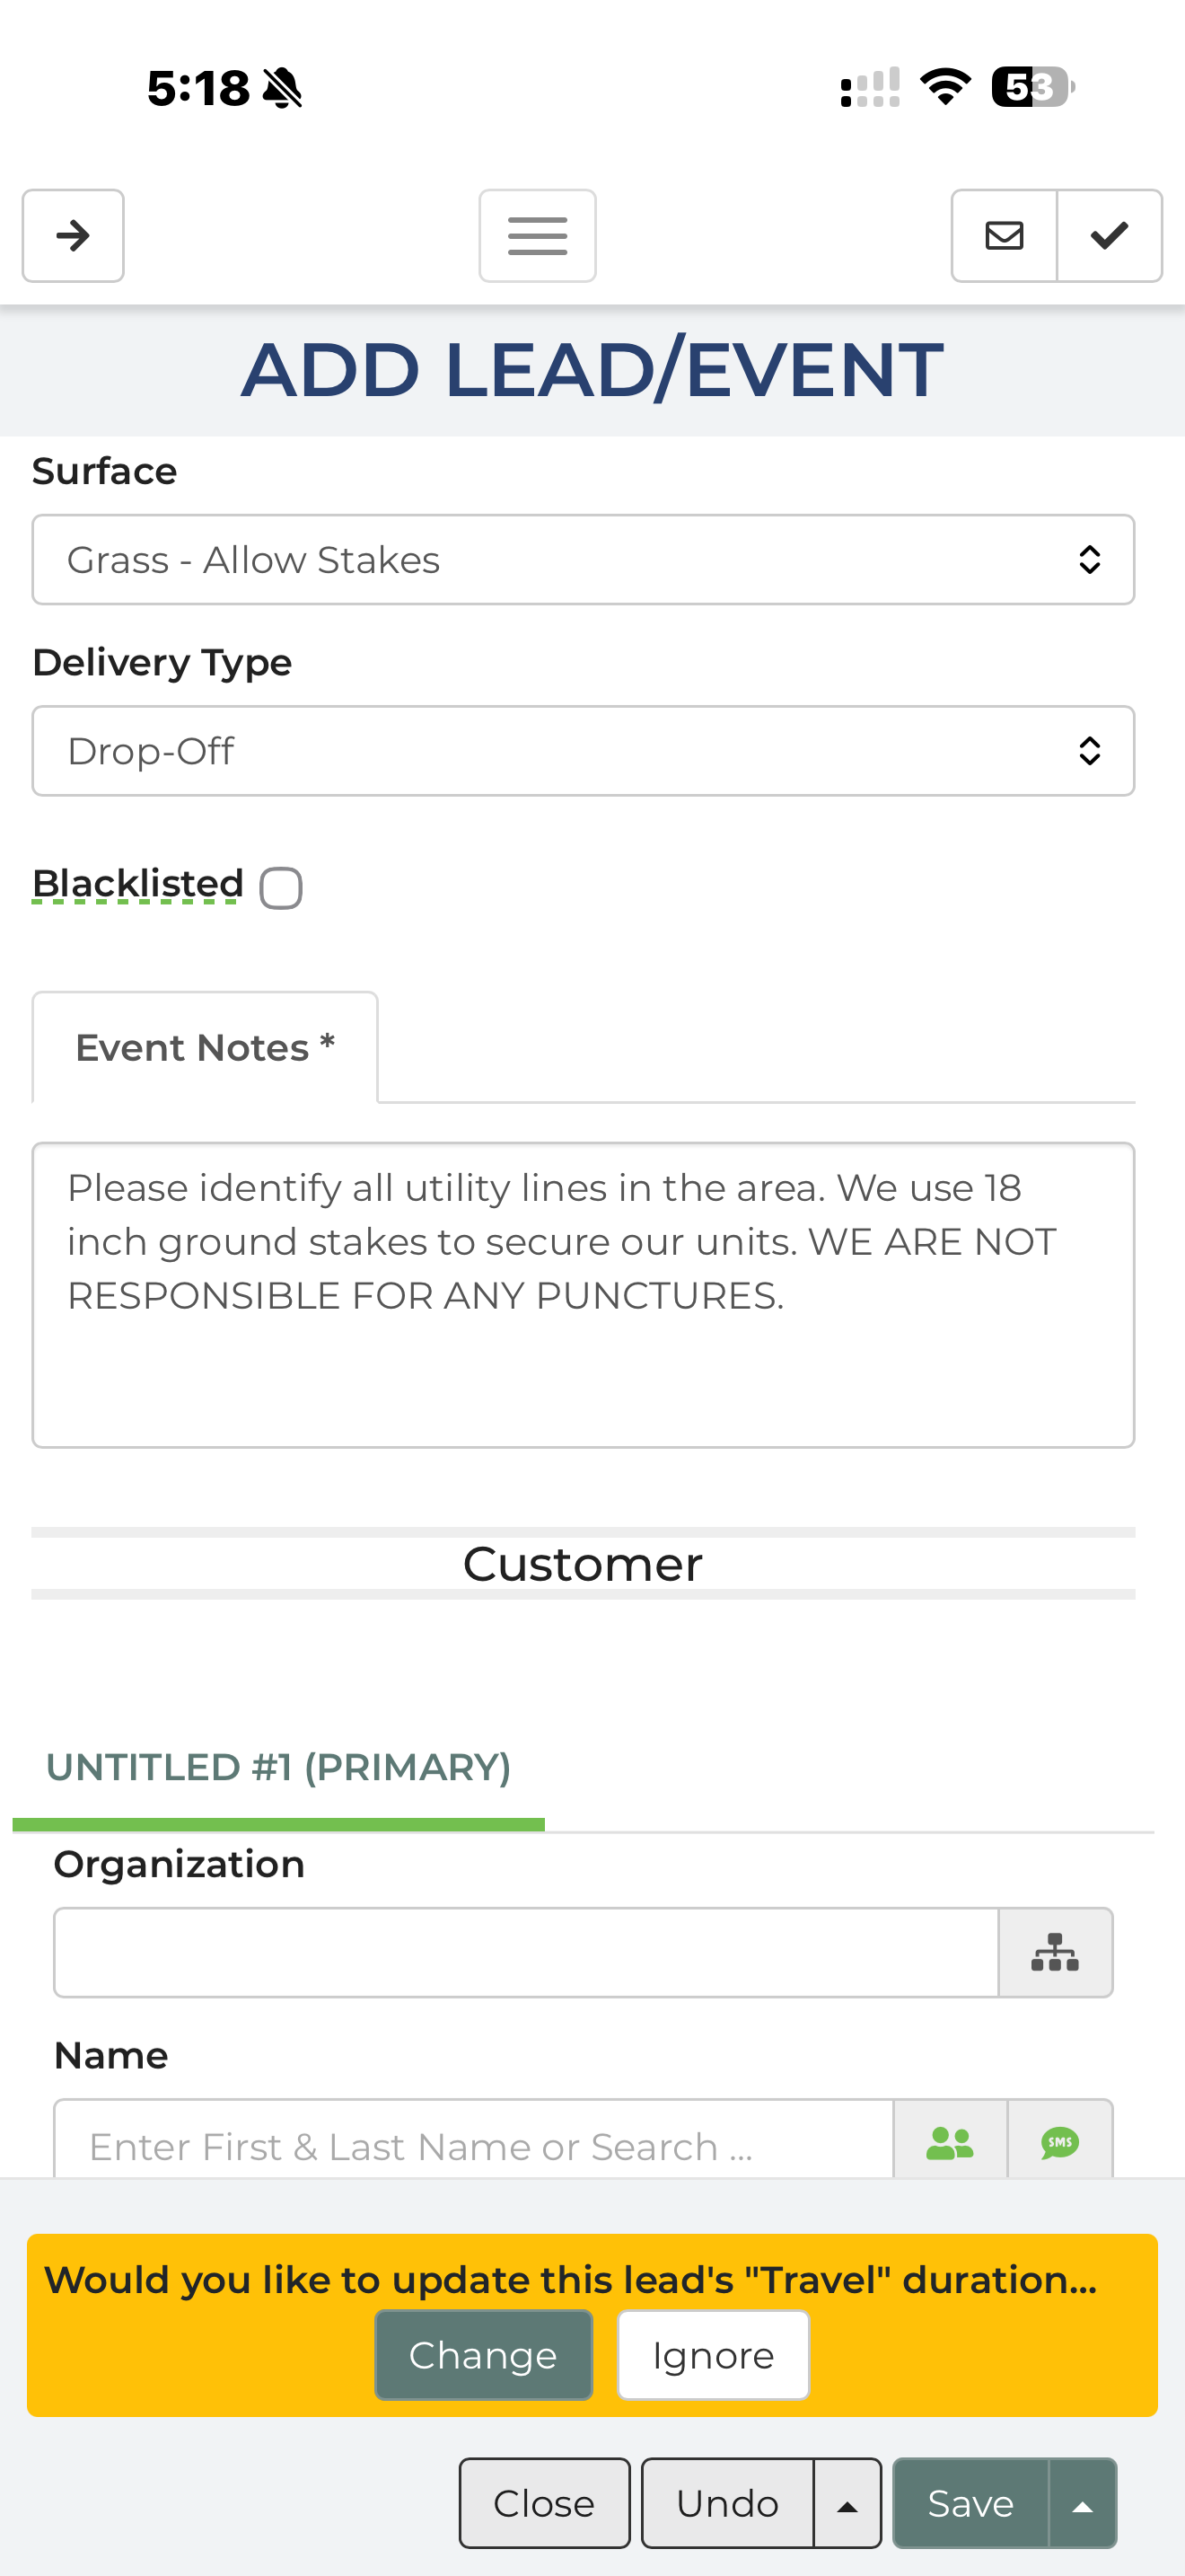Click the Close button
Viewport: 1185px width, 2576px height.
[x=545, y=2503]
